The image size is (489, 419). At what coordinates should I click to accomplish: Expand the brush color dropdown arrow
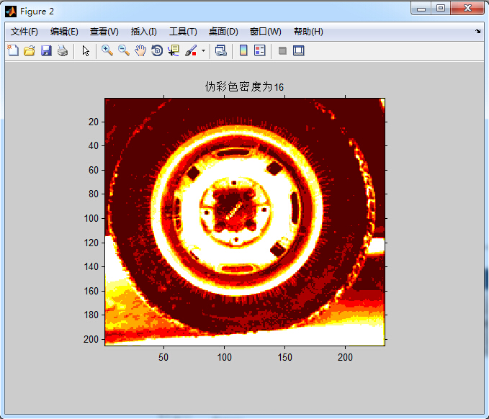[203, 50]
